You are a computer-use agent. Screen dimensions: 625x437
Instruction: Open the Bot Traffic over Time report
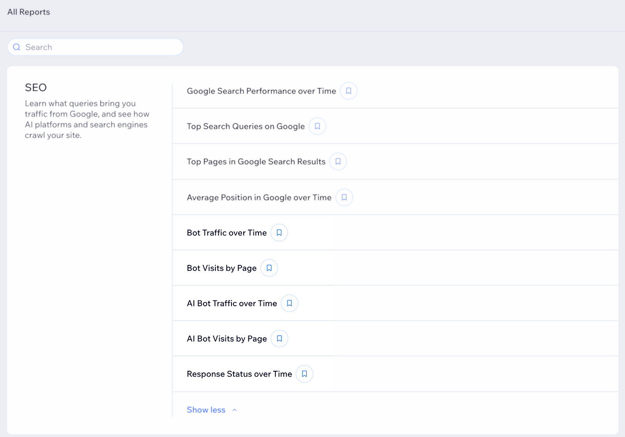(226, 233)
